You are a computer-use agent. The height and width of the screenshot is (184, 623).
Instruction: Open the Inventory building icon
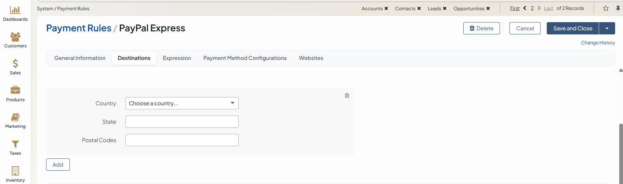pos(15,171)
